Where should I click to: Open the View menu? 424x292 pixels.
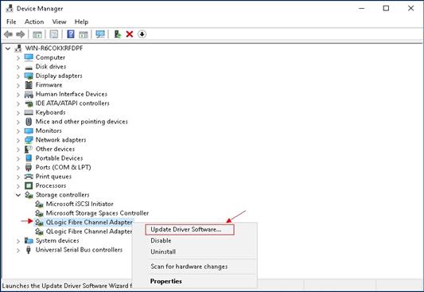(59, 21)
